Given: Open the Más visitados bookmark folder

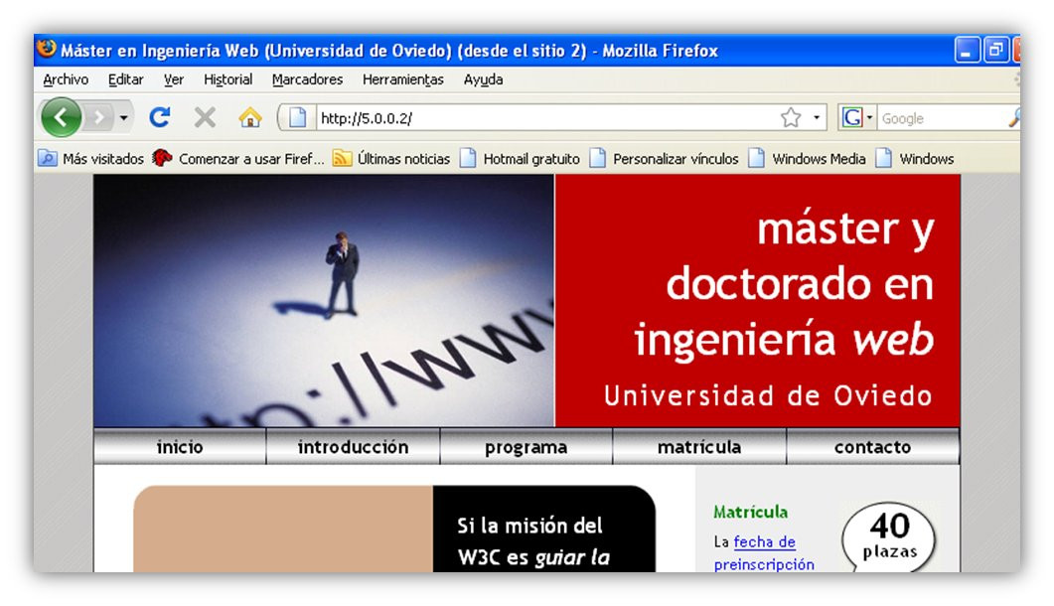Looking at the screenshot, I should coord(91,159).
